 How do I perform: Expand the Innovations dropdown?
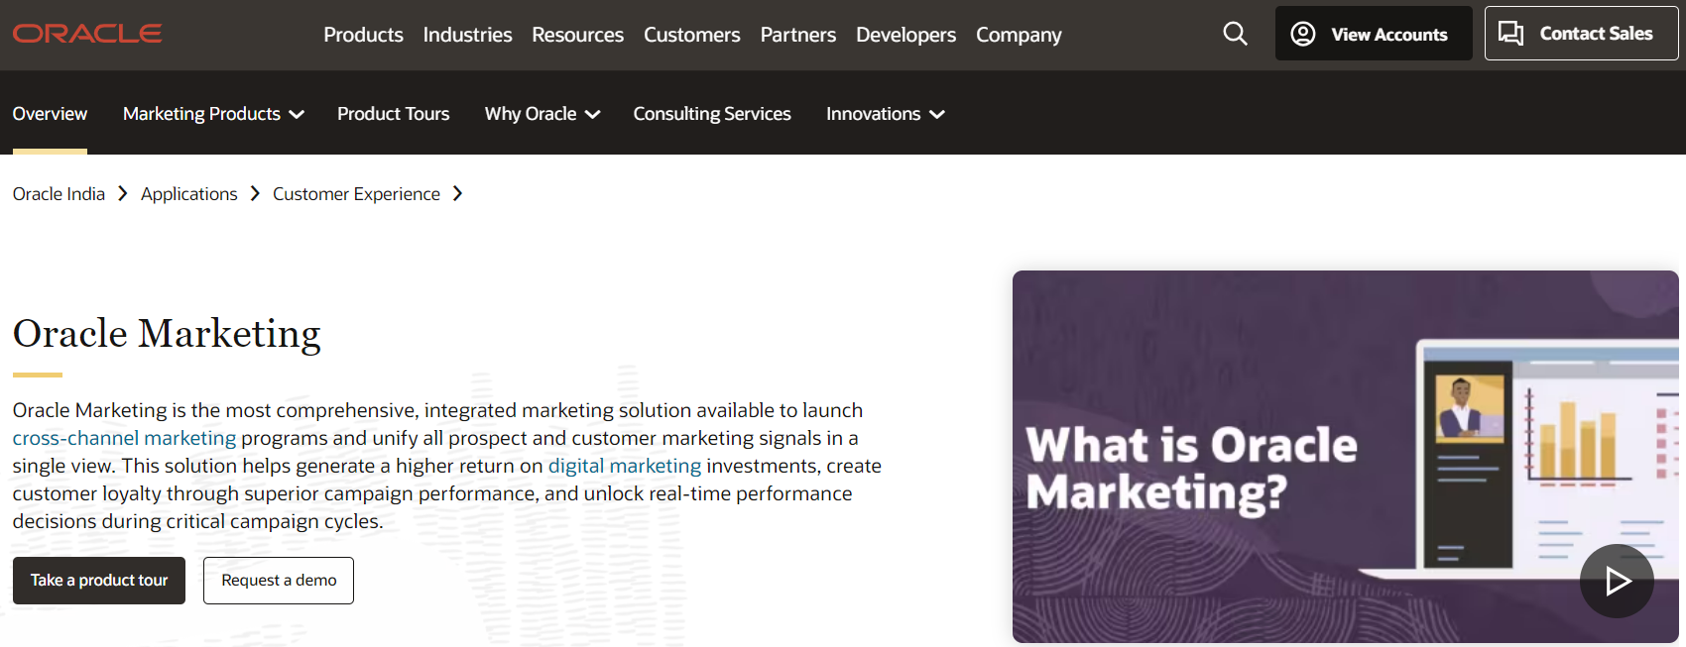tap(937, 115)
